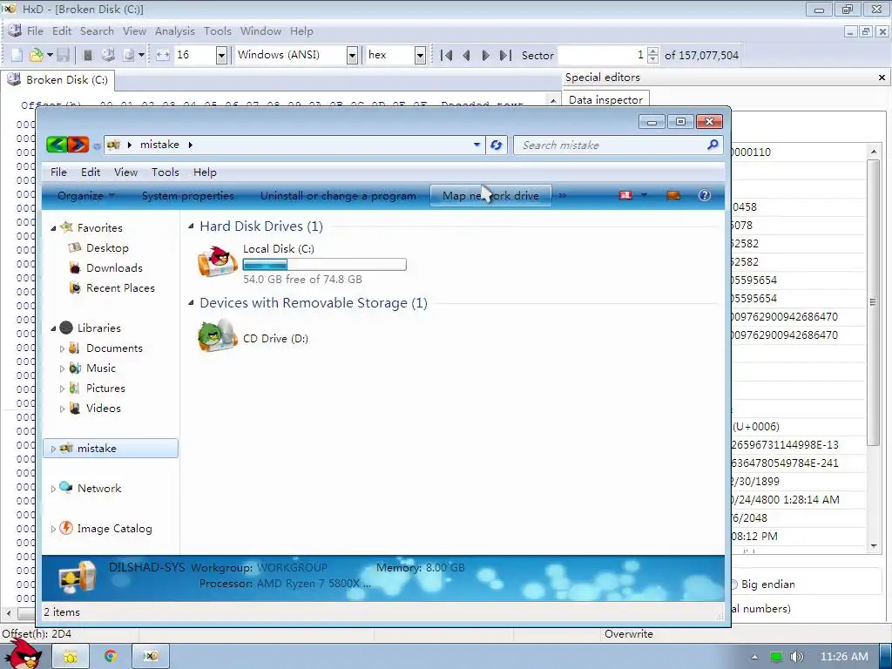Viewport: 892px width, 669px height.
Task: Open Angry Birds Start button
Action: point(23,654)
